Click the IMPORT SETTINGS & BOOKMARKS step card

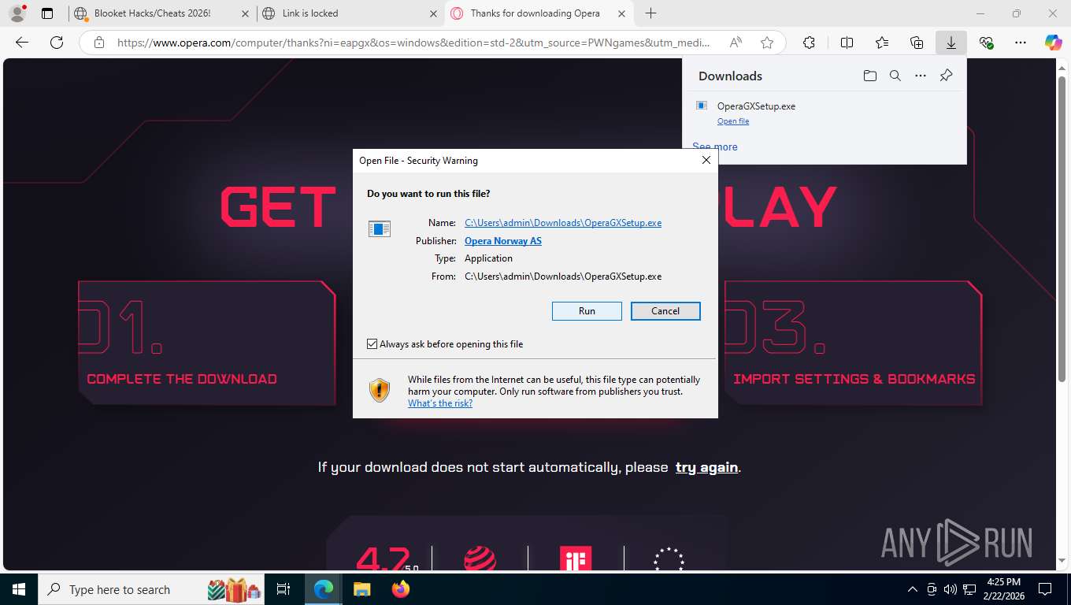pos(853,343)
